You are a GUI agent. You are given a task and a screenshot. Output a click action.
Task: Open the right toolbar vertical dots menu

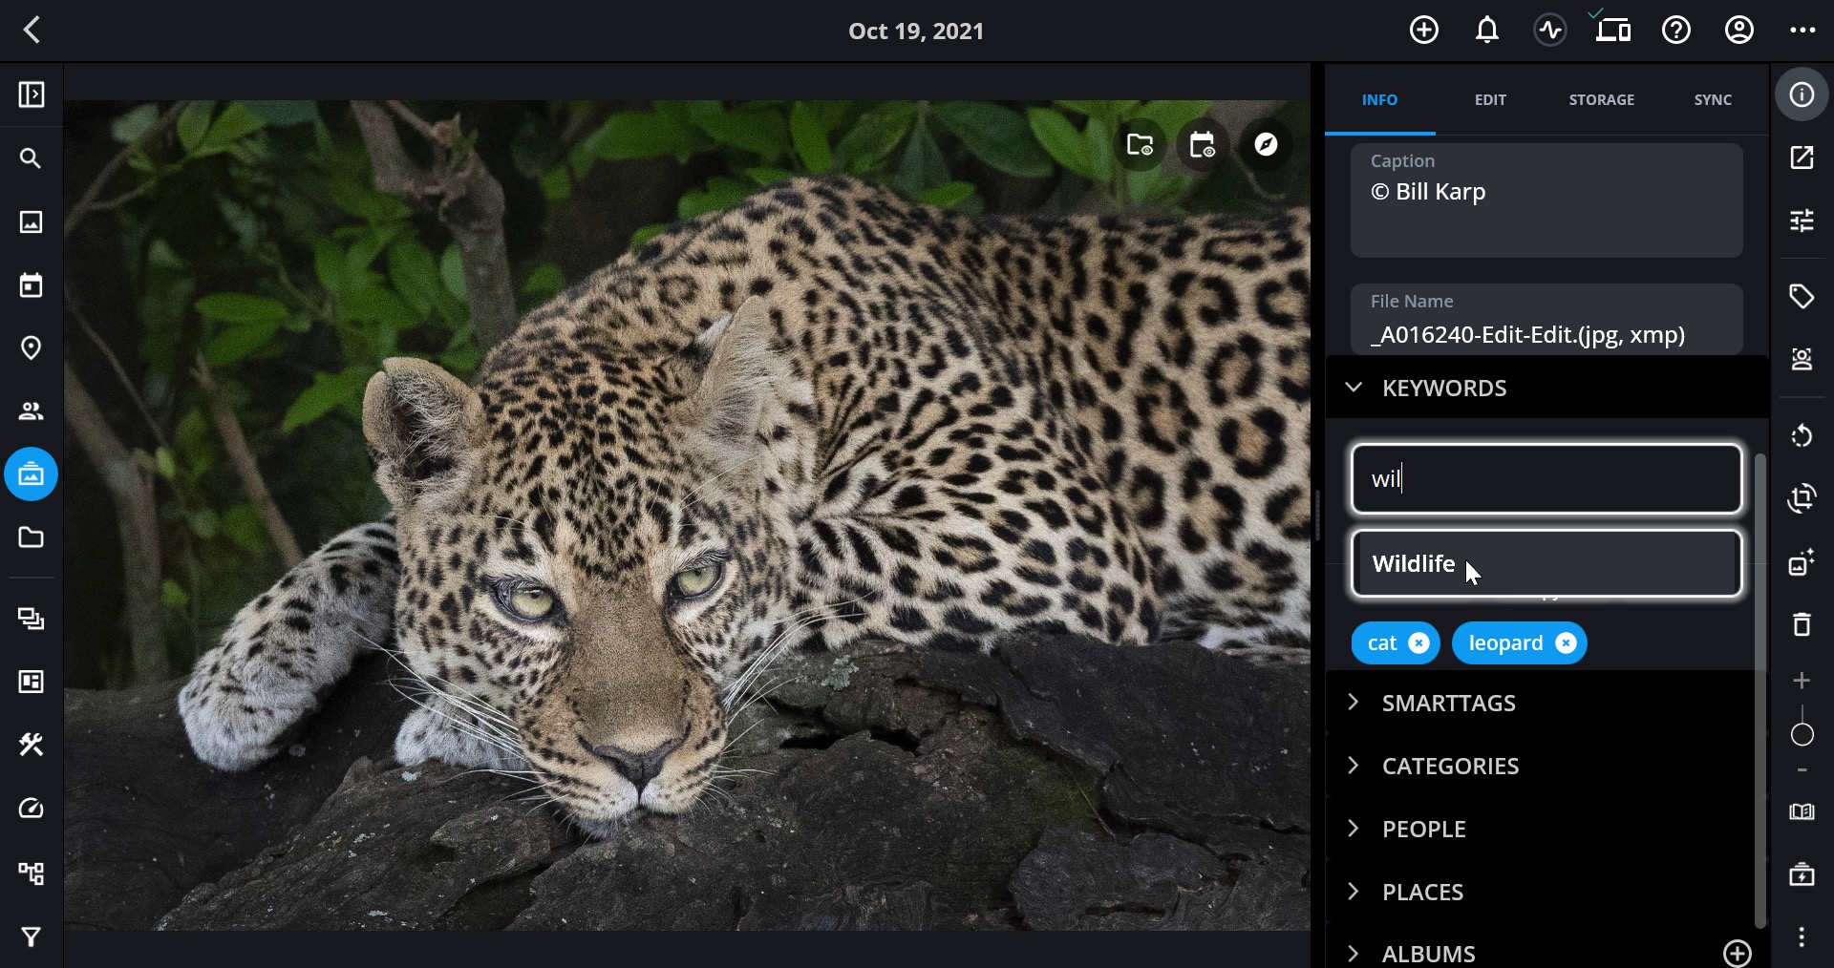point(1802,937)
